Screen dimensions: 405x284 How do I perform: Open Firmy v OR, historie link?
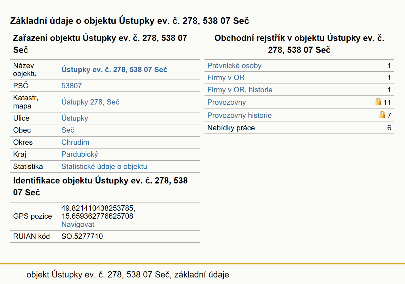click(240, 90)
